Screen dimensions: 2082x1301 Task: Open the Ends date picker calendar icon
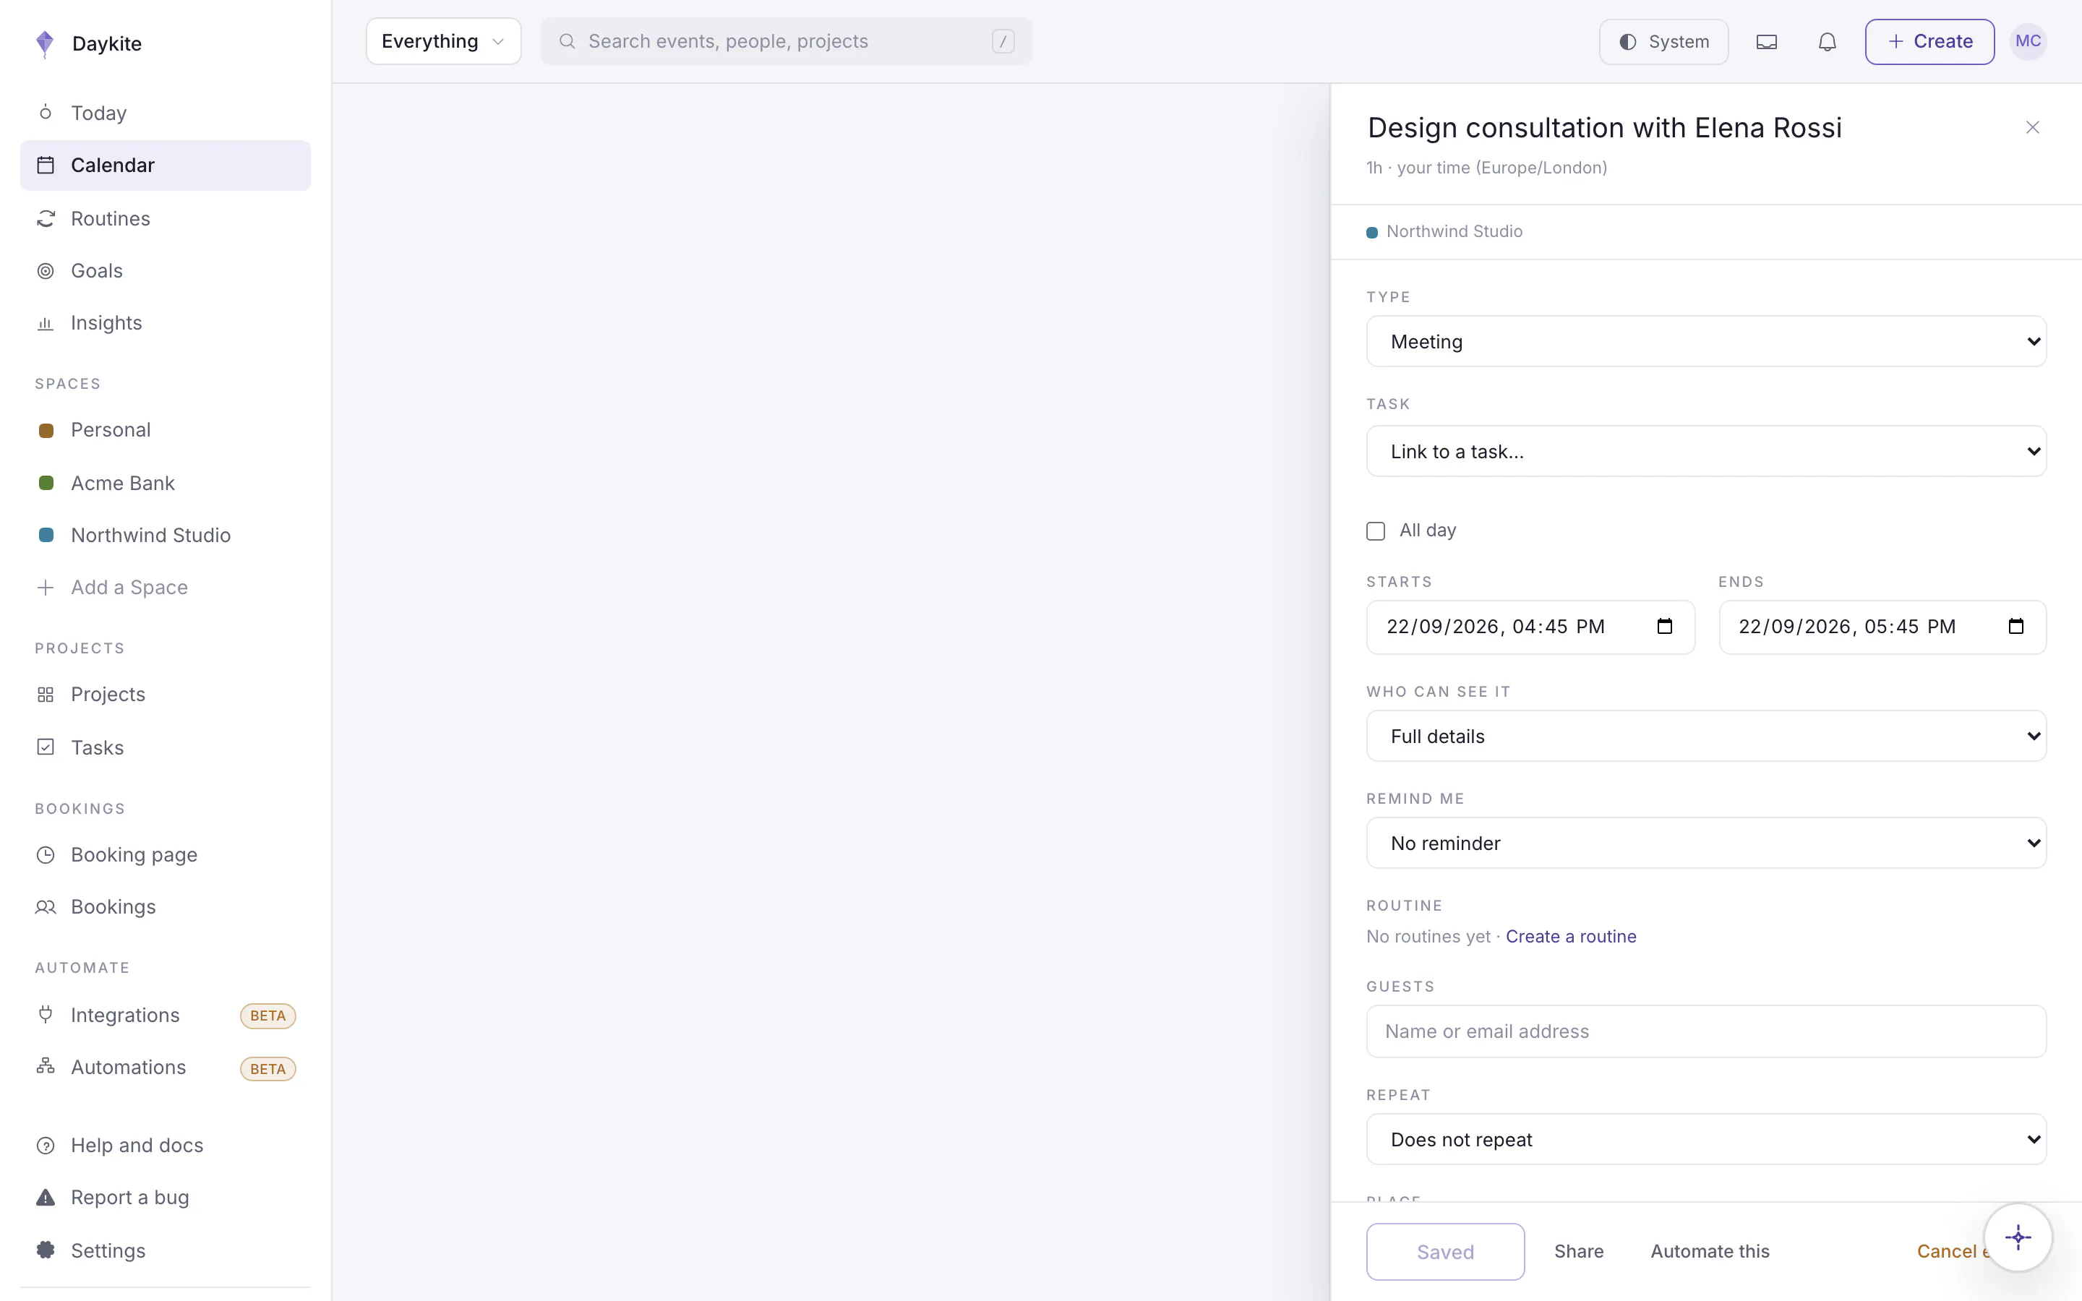tap(2015, 627)
